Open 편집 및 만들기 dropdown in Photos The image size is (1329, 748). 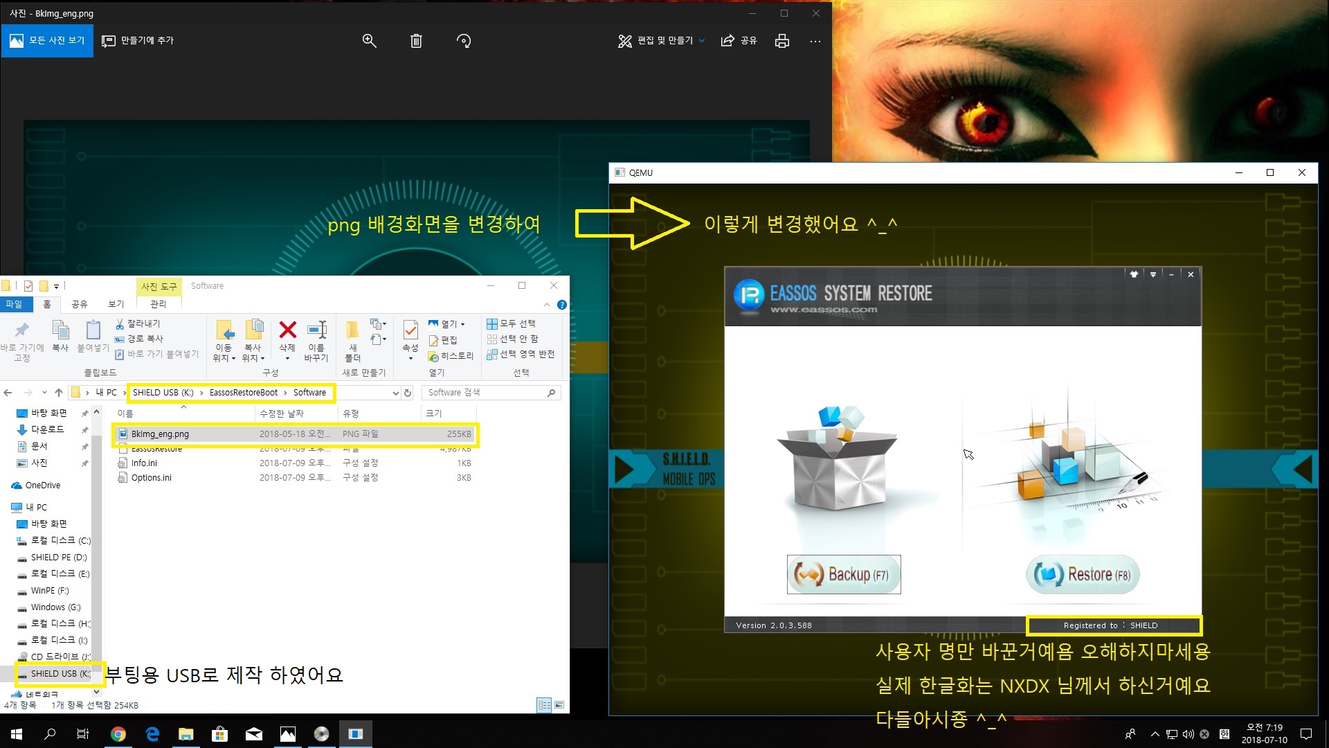(x=661, y=41)
